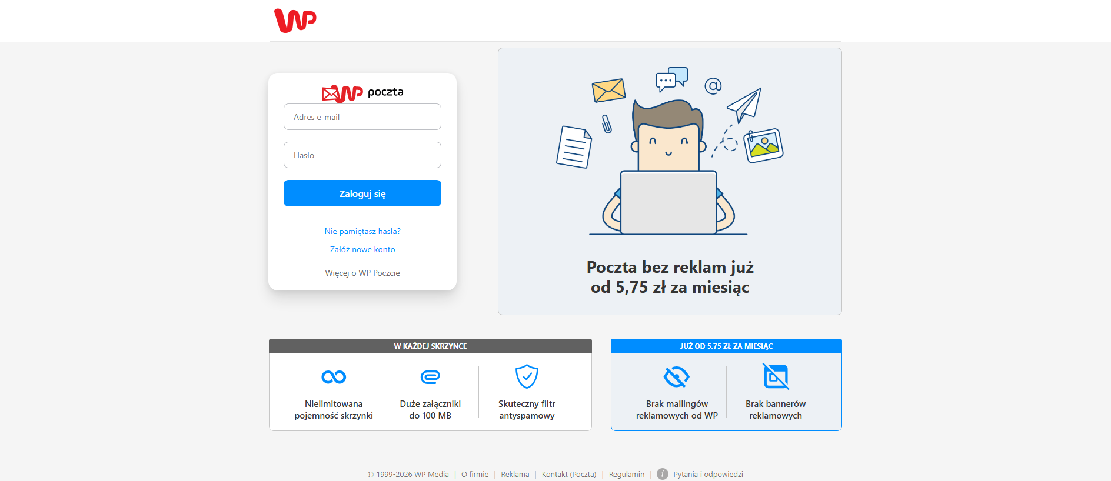The height and width of the screenshot is (481, 1111).
Task: Click the paperclip attachments icon
Action: click(x=430, y=377)
